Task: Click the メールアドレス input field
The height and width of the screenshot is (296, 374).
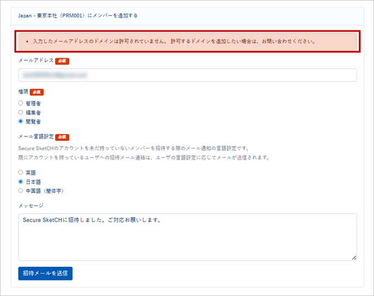Action: [187, 75]
